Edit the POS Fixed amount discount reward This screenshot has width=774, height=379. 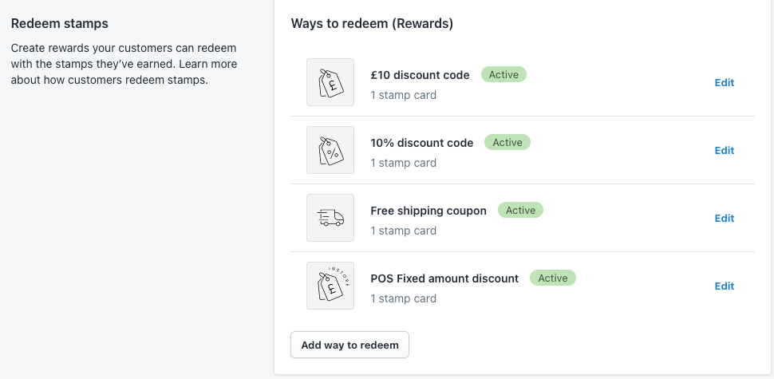[725, 286]
